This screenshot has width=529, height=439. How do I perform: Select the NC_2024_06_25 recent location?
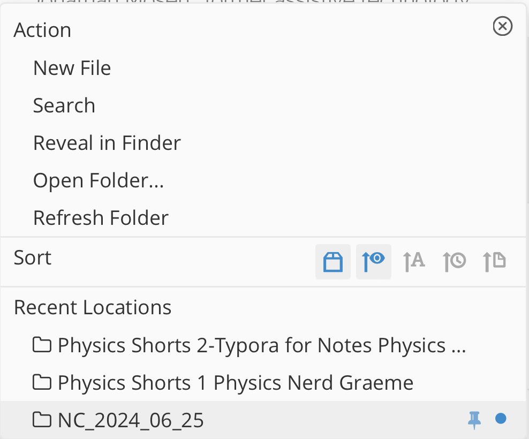[x=131, y=420]
